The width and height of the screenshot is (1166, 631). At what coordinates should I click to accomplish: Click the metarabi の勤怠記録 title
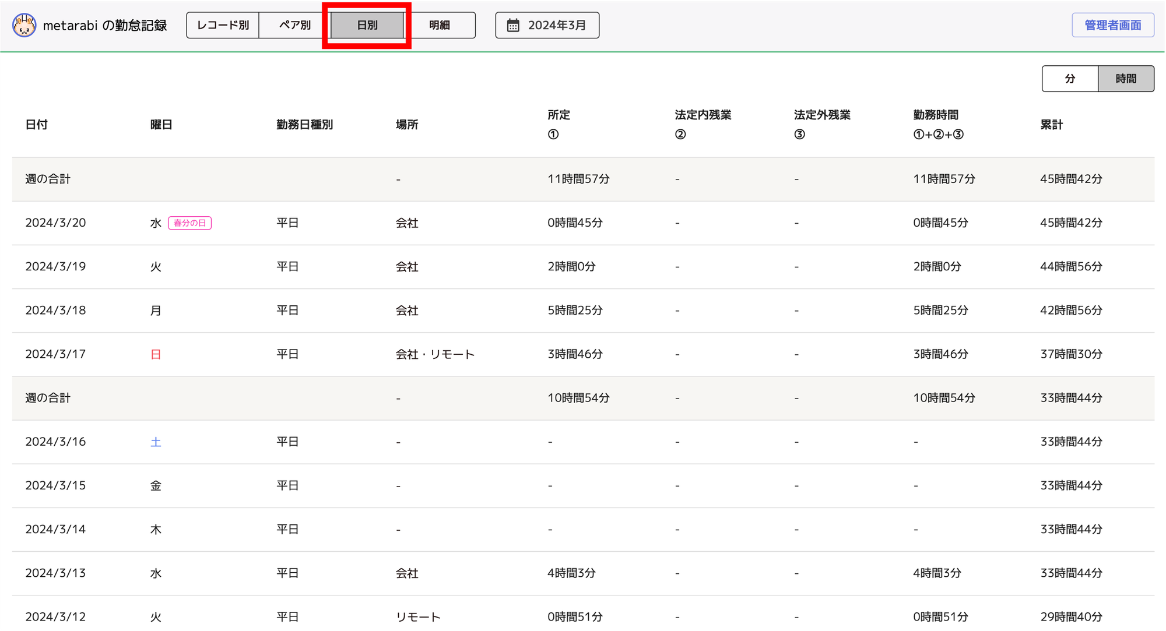coord(105,25)
